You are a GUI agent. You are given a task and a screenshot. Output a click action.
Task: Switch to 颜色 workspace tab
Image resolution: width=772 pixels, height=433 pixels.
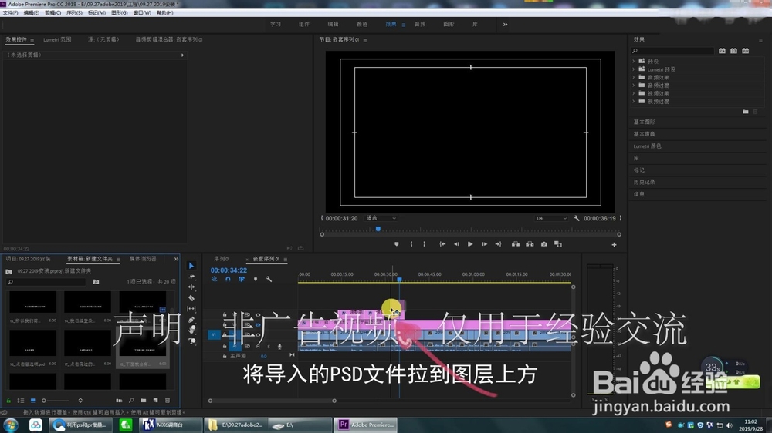tap(362, 25)
